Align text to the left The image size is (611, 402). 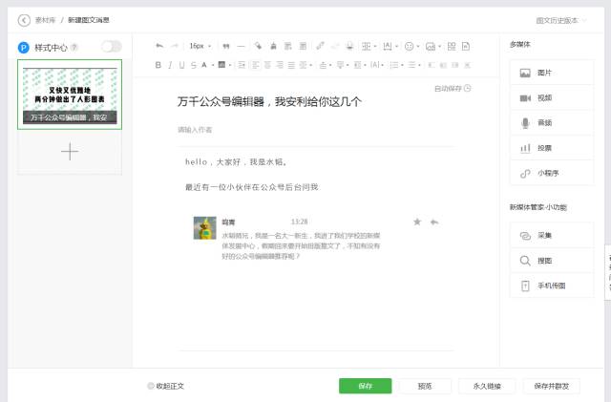pos(255,65)
